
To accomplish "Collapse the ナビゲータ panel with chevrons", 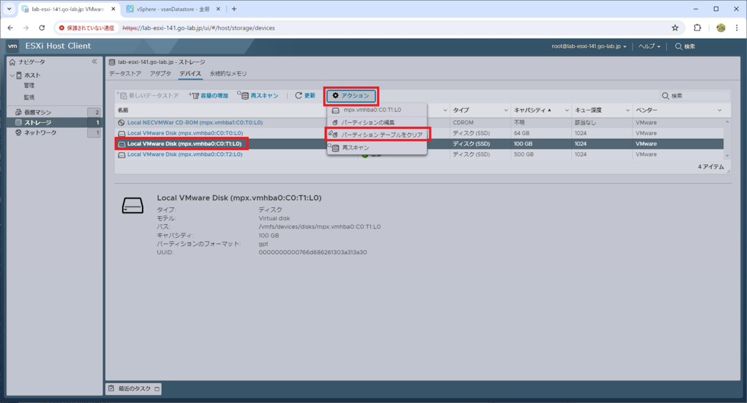I will tap(95, 62).
